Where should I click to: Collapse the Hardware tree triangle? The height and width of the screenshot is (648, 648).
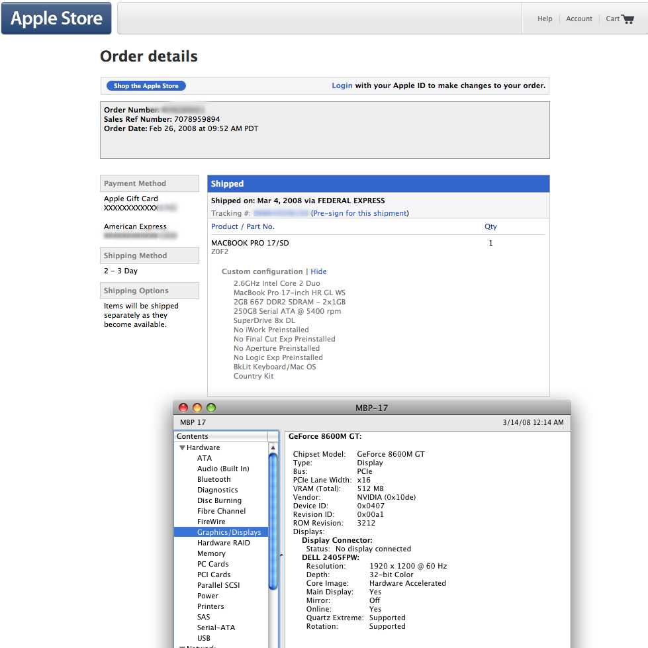click(182, 447)
